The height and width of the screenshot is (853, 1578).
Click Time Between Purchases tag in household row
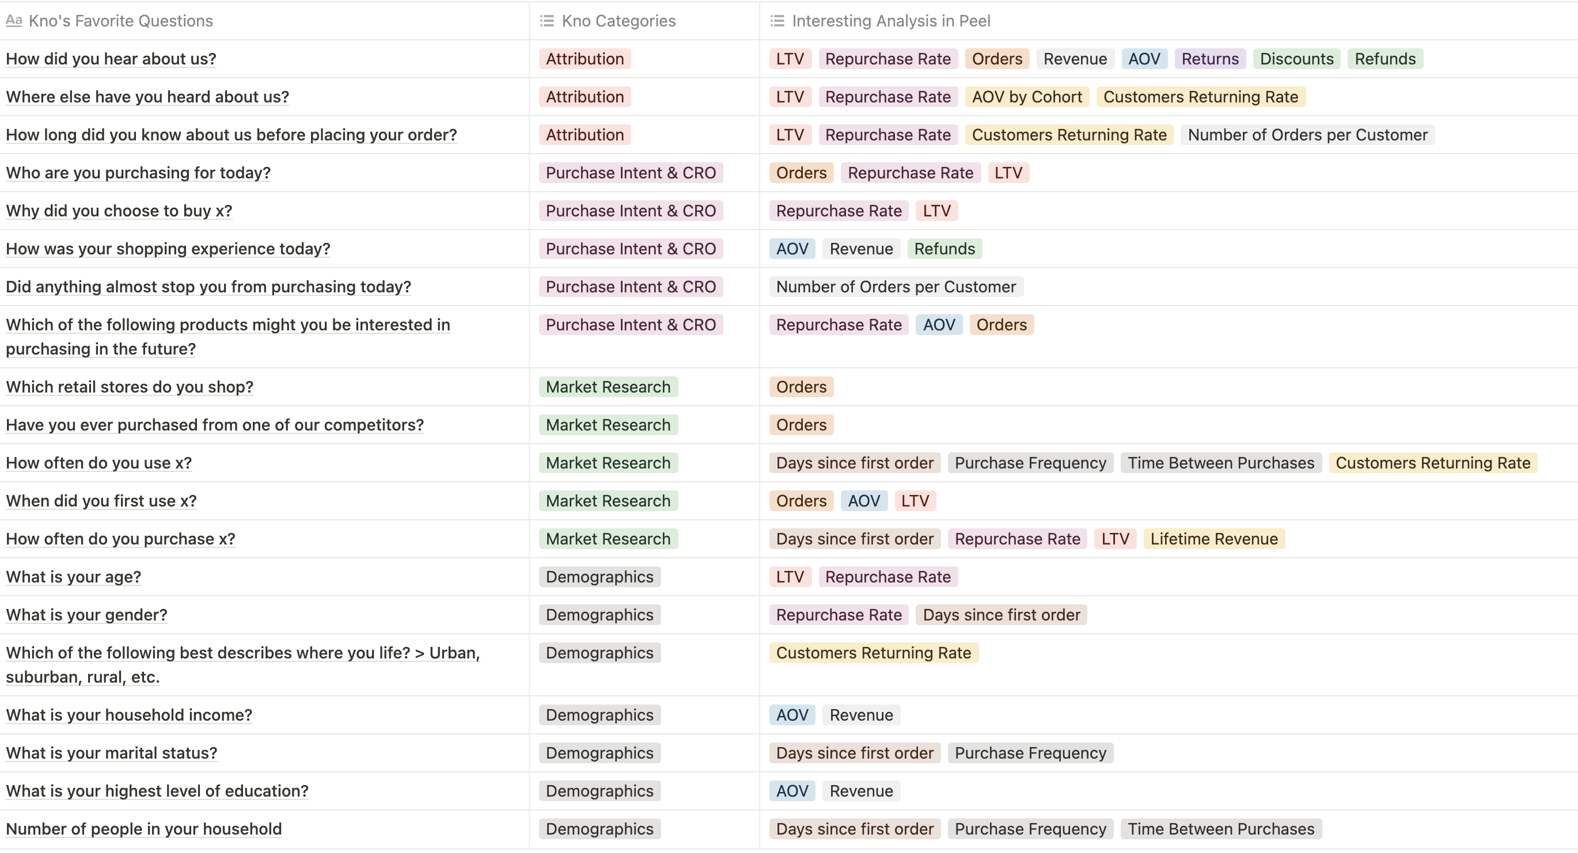point(1220,828)
